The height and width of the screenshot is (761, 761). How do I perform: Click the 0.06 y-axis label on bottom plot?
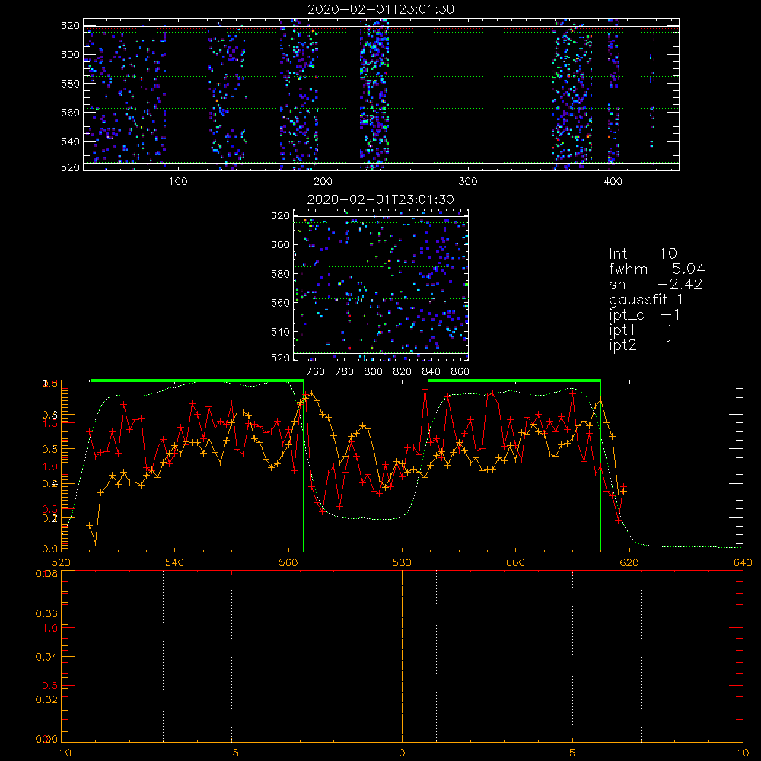[47, 614]
